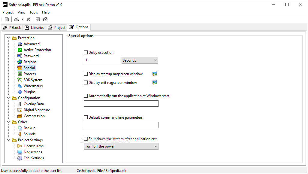
Task: Click the delay execution value field
Action: tap(102, 60)
